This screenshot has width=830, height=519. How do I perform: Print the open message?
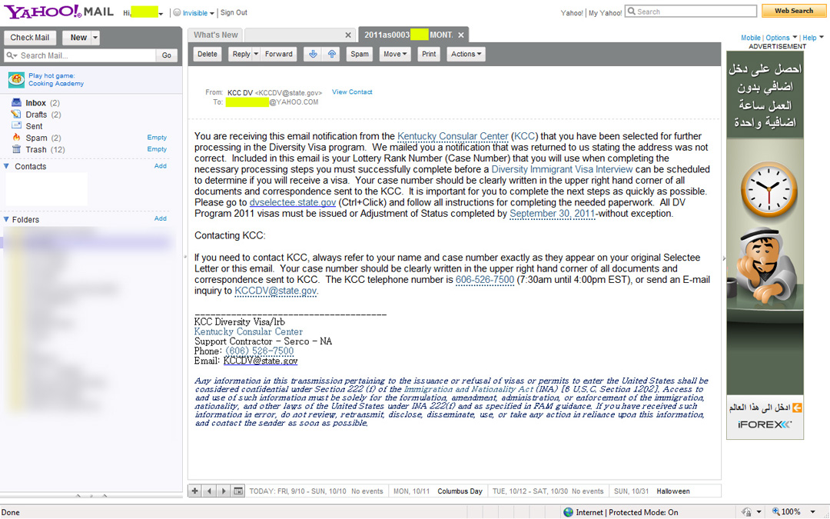tap(429, 54)
